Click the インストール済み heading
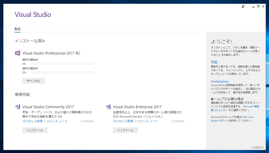 (x=30, y=41)
